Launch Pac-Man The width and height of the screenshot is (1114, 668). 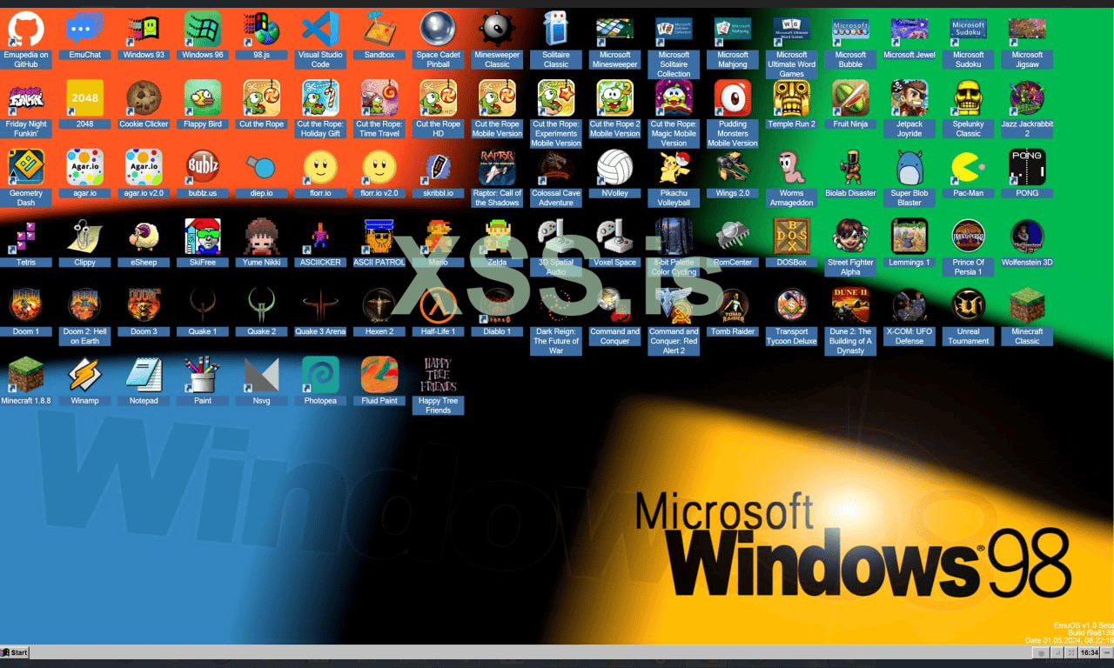coord(969,167)
